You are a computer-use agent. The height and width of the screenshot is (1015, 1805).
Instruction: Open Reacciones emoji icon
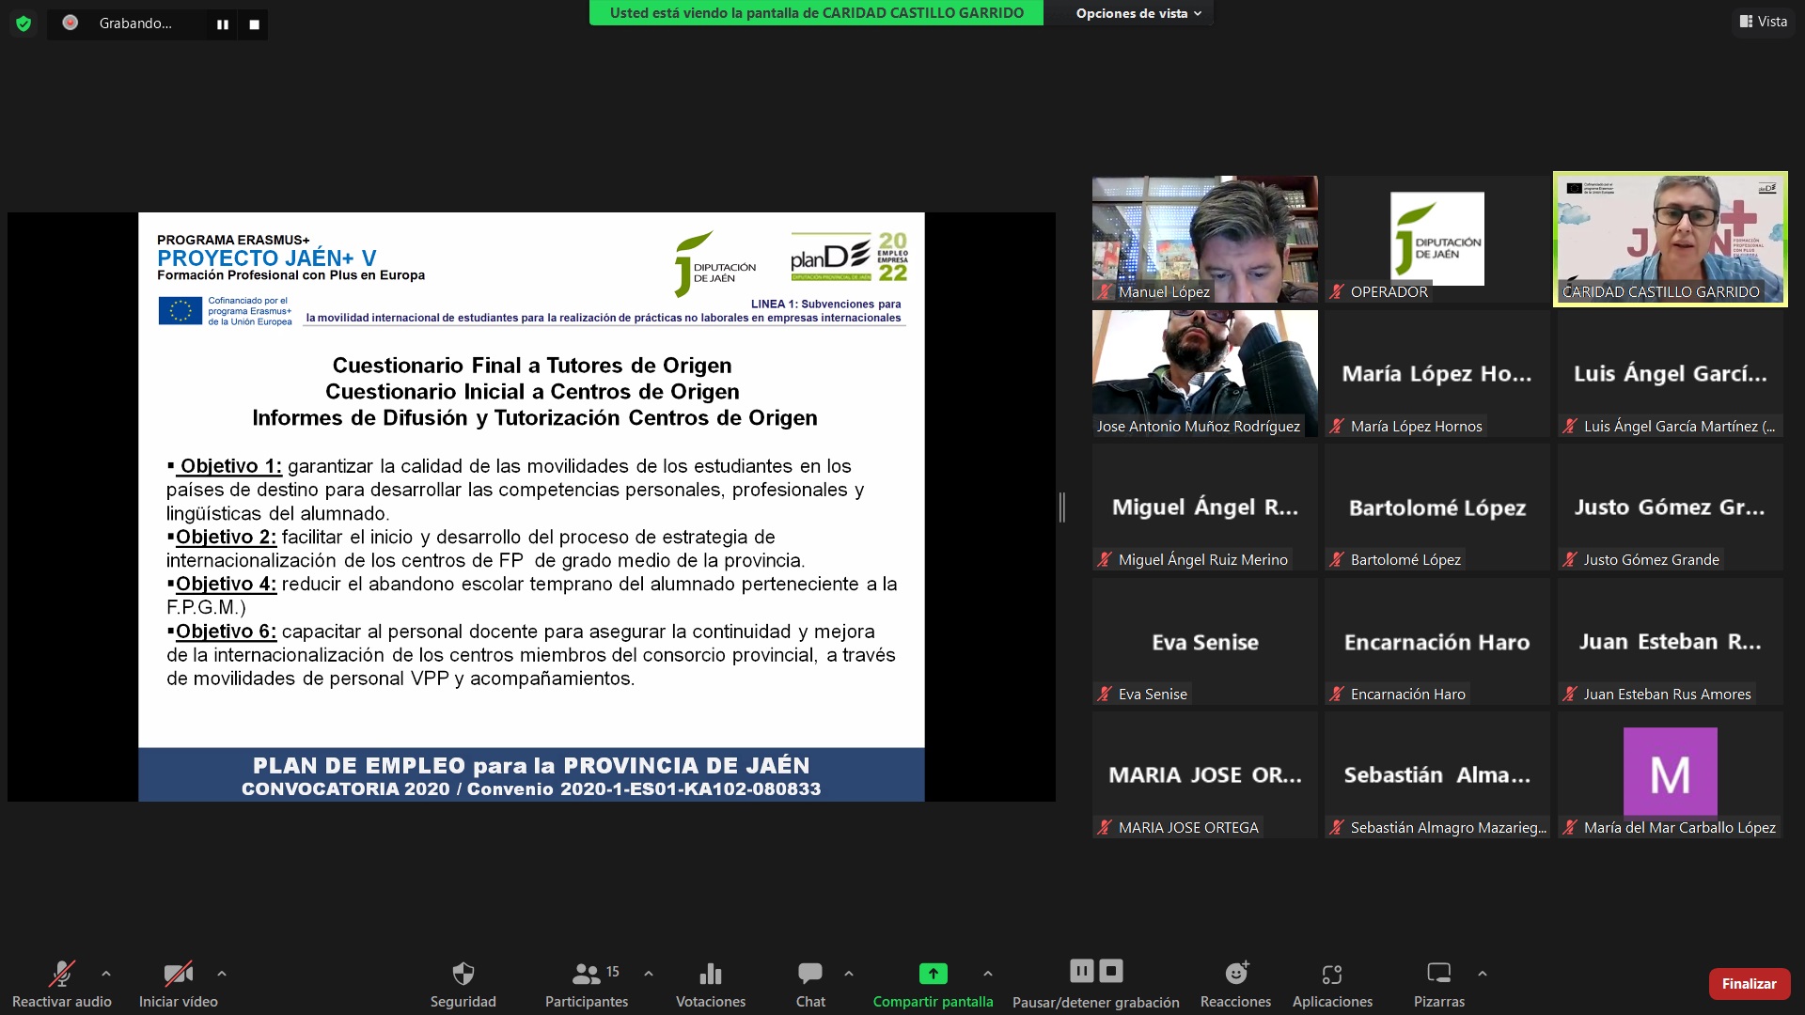pyautogui.click(x=1235, y=974)
